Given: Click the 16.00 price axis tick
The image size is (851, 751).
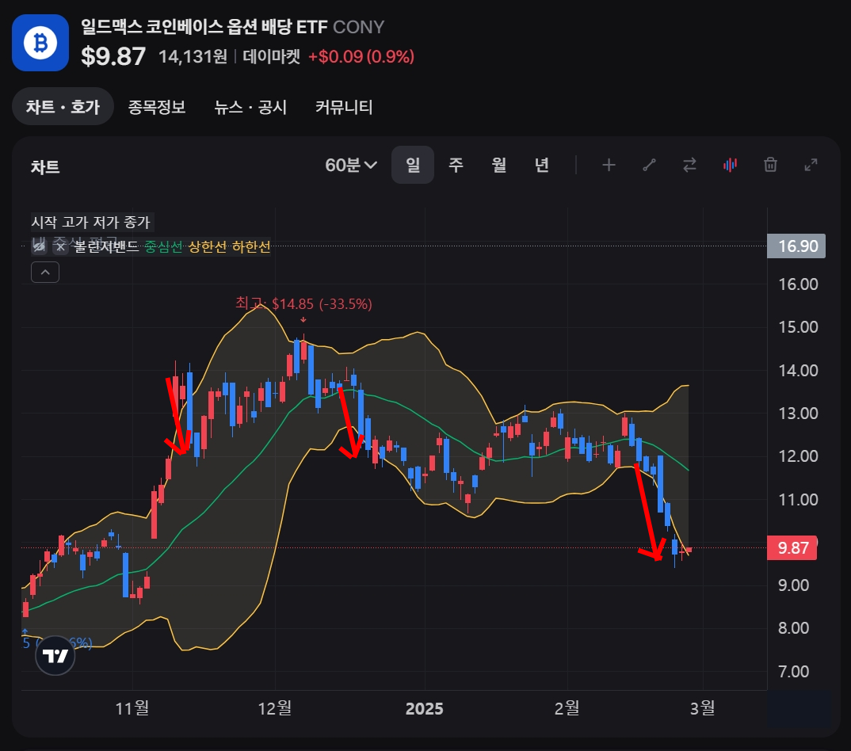Looking at the screenshot, I should (798, 284).
